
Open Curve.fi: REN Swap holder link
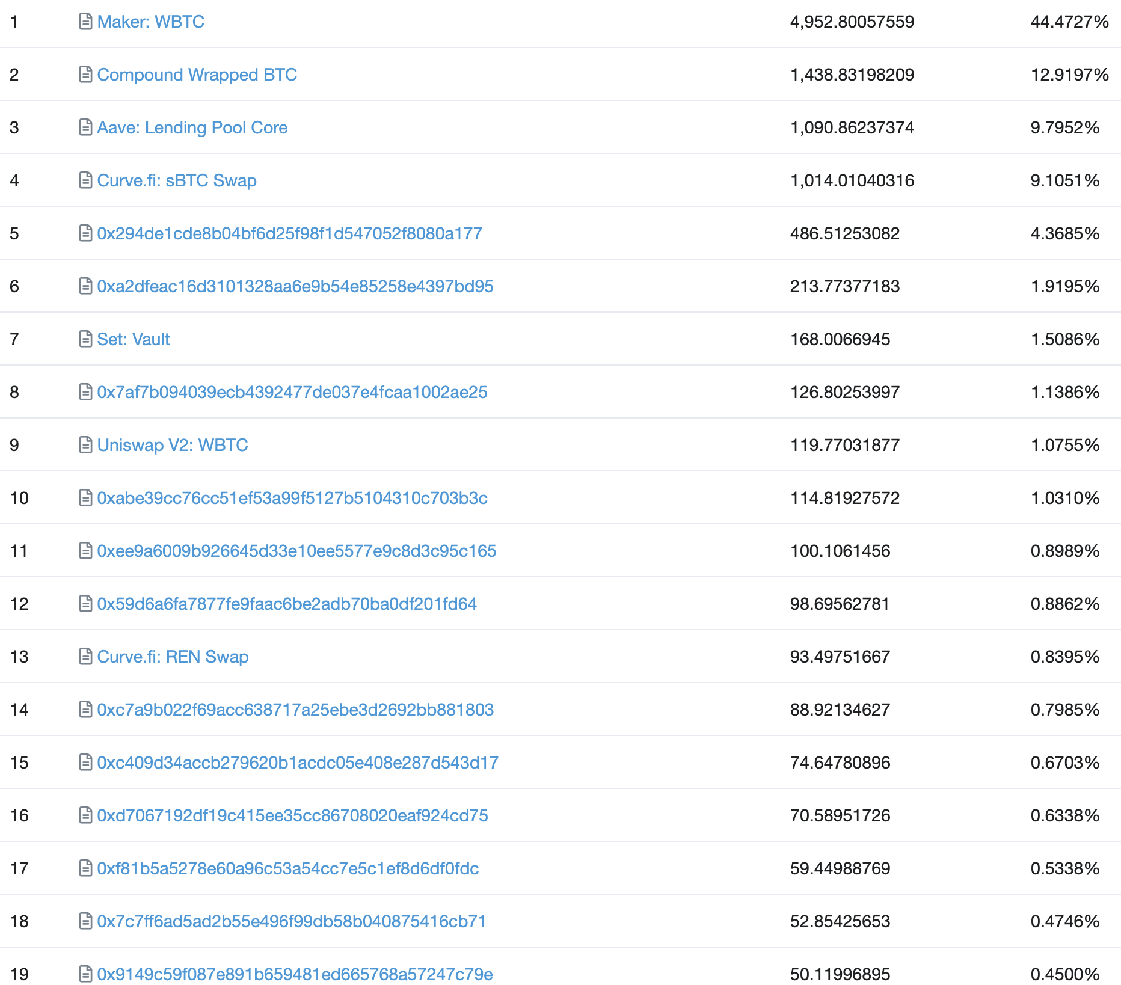pos(173,657)
